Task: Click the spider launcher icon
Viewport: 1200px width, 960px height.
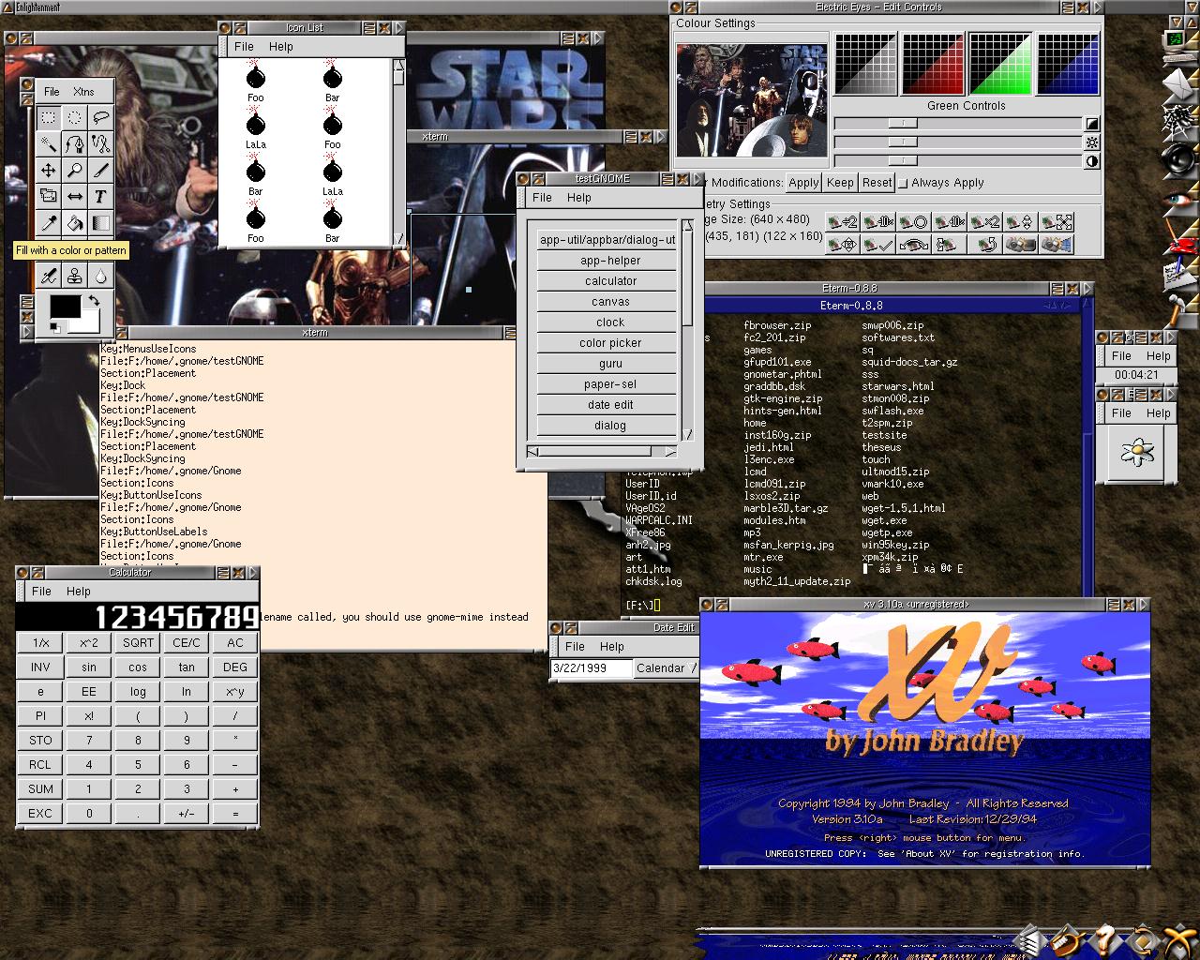Action: 1177,121
